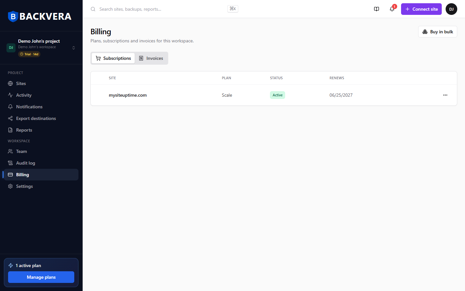465x291 pixels.
Task: Open the Reports page
Action: click(41, 130)
